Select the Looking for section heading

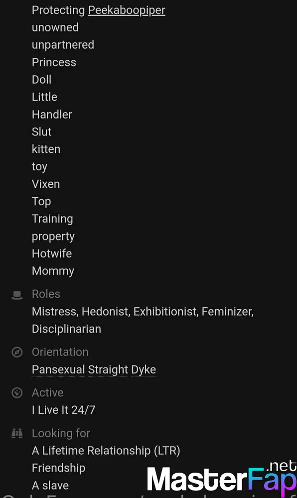click(x=61, y=433)
